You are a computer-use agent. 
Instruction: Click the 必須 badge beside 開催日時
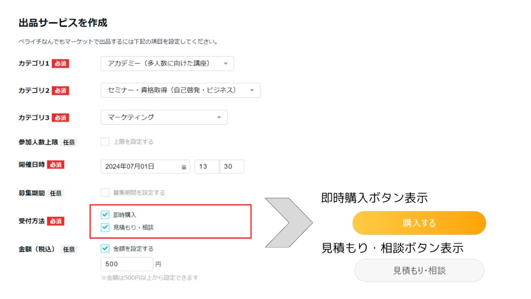coord(55,165)
